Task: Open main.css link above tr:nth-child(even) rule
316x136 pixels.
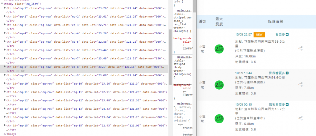Action: pos(185,57)
